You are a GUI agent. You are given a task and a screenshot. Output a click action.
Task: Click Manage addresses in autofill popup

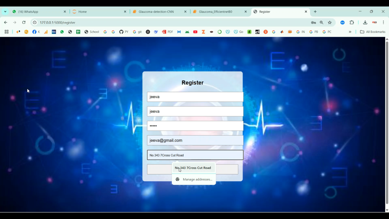point(197,179)
